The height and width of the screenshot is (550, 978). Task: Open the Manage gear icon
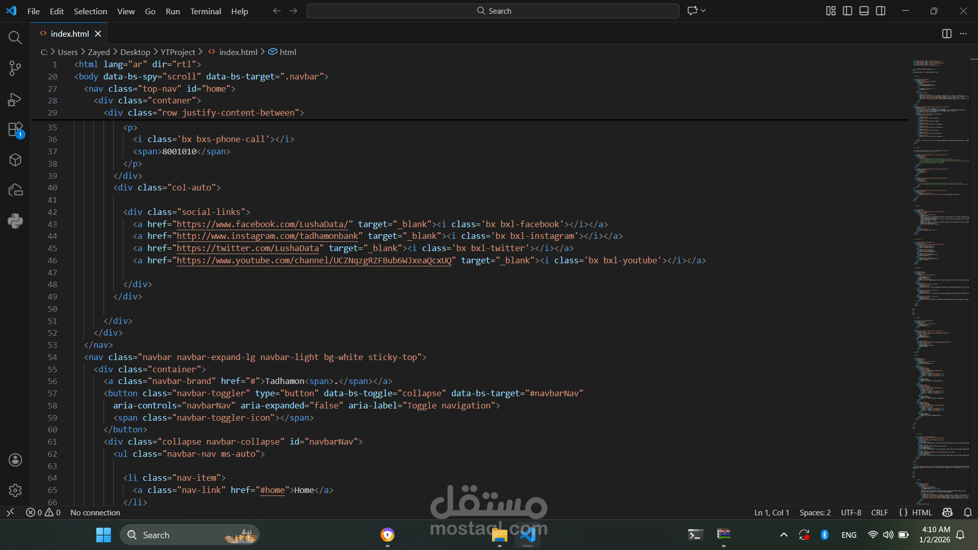pos(15,490)
